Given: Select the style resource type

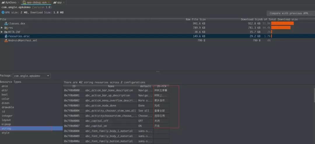Looking at the screenshot, I should pyautogui.click(x=5, y=133).
